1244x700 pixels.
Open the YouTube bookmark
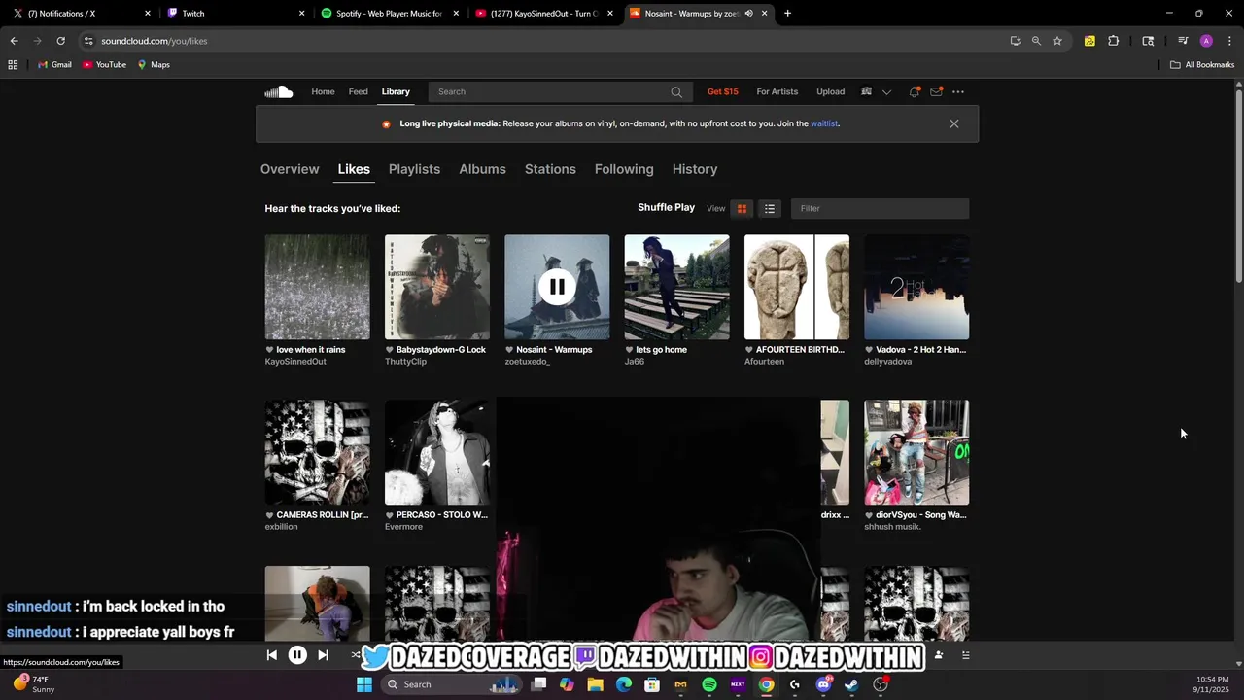(x=104, y=65)
